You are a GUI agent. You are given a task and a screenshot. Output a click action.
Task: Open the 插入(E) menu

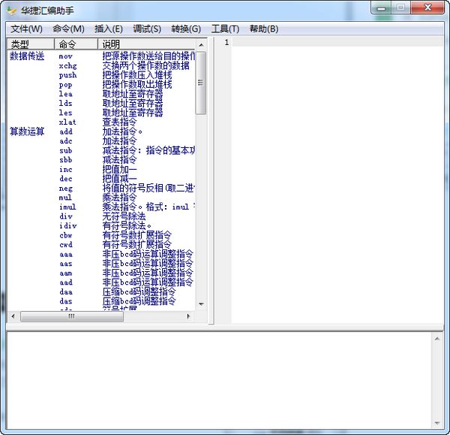[x=109, y=29]
